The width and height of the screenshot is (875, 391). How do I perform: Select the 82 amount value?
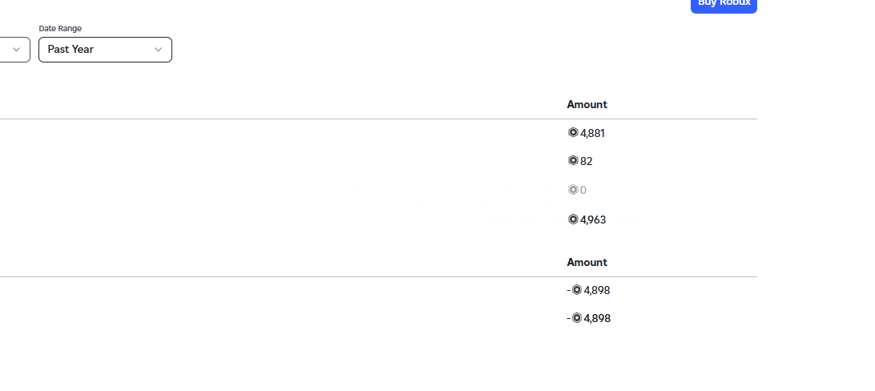[587, 161]
